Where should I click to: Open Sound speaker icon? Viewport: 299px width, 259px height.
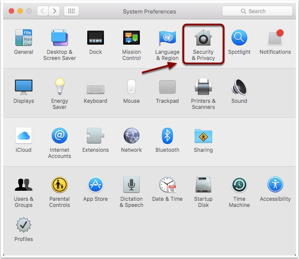tap(239, 87)
